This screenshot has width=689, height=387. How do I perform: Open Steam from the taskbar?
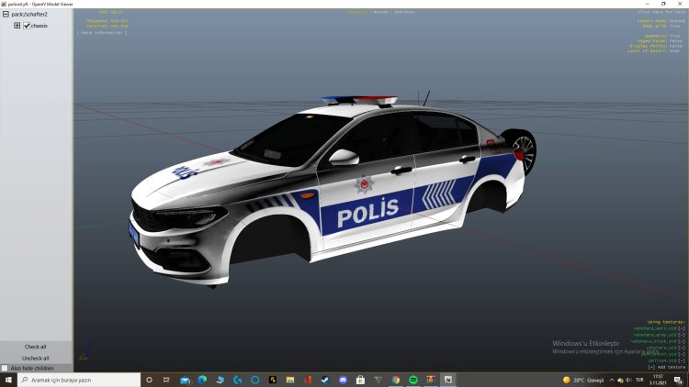[x=325, y=380]
